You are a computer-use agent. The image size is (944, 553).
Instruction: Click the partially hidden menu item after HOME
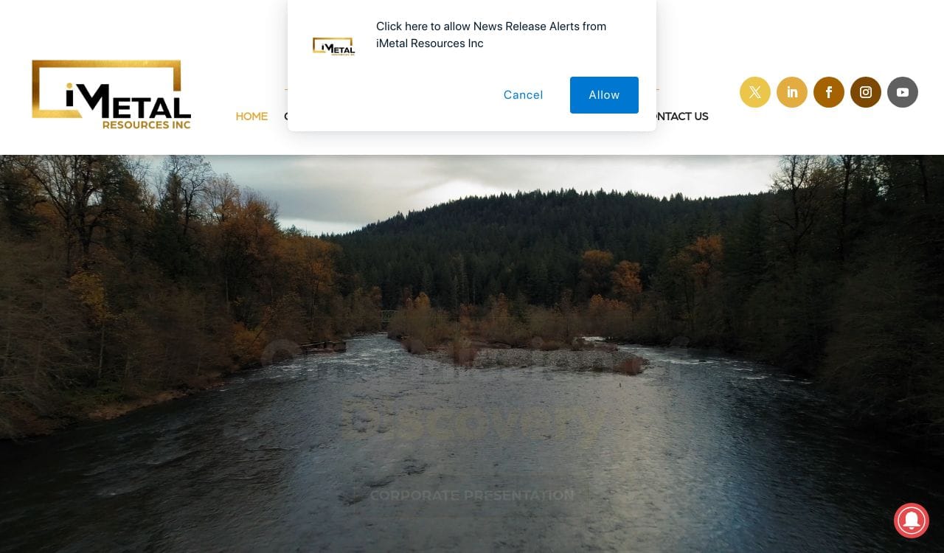point(286,116)
